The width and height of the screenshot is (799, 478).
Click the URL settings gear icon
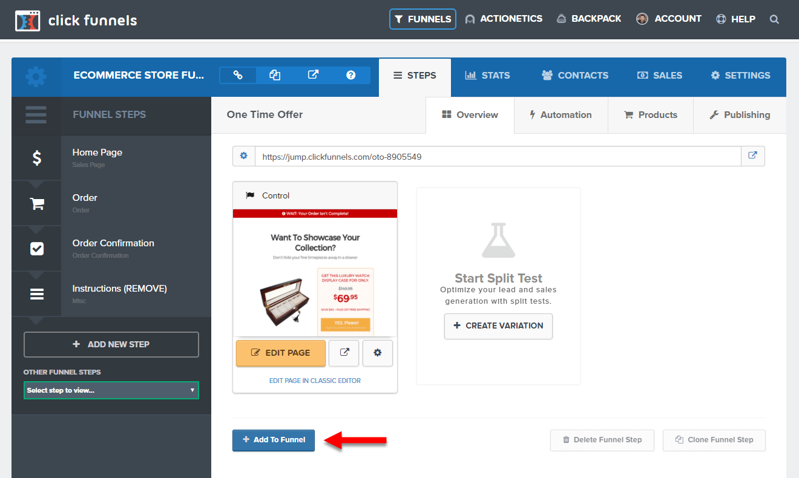tap(244, 156)
